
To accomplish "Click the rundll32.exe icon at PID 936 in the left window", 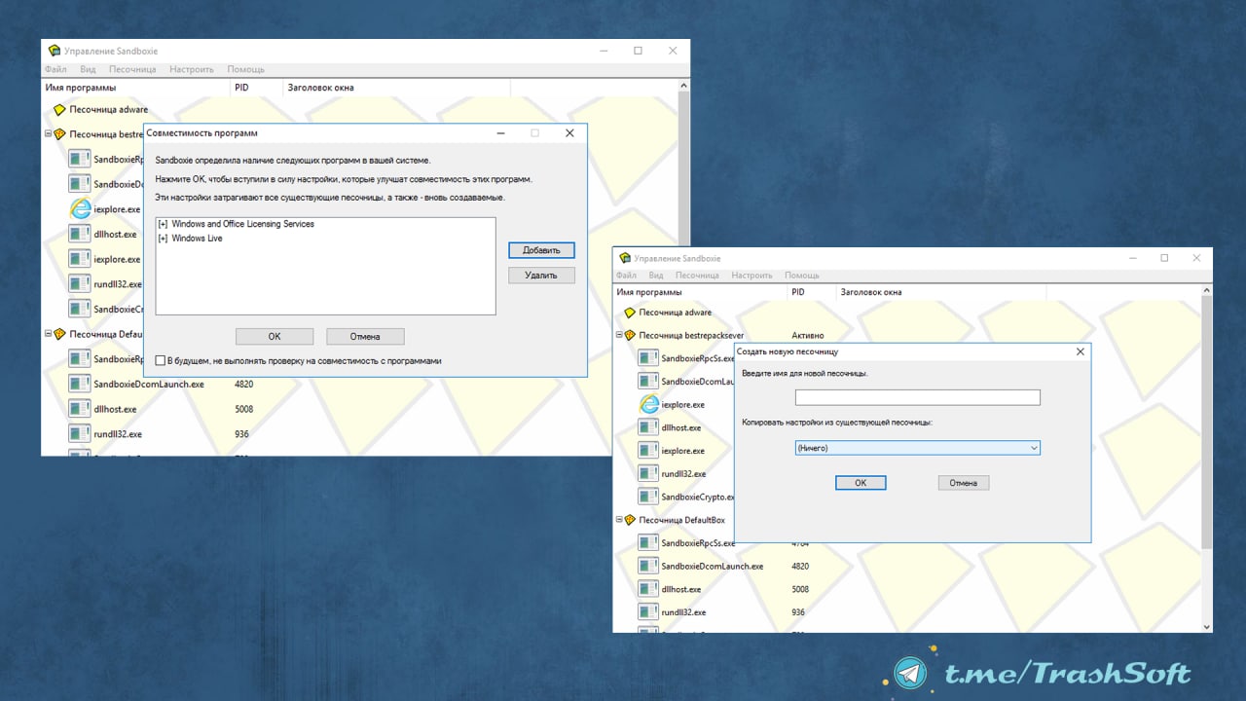I will (80, 434).
